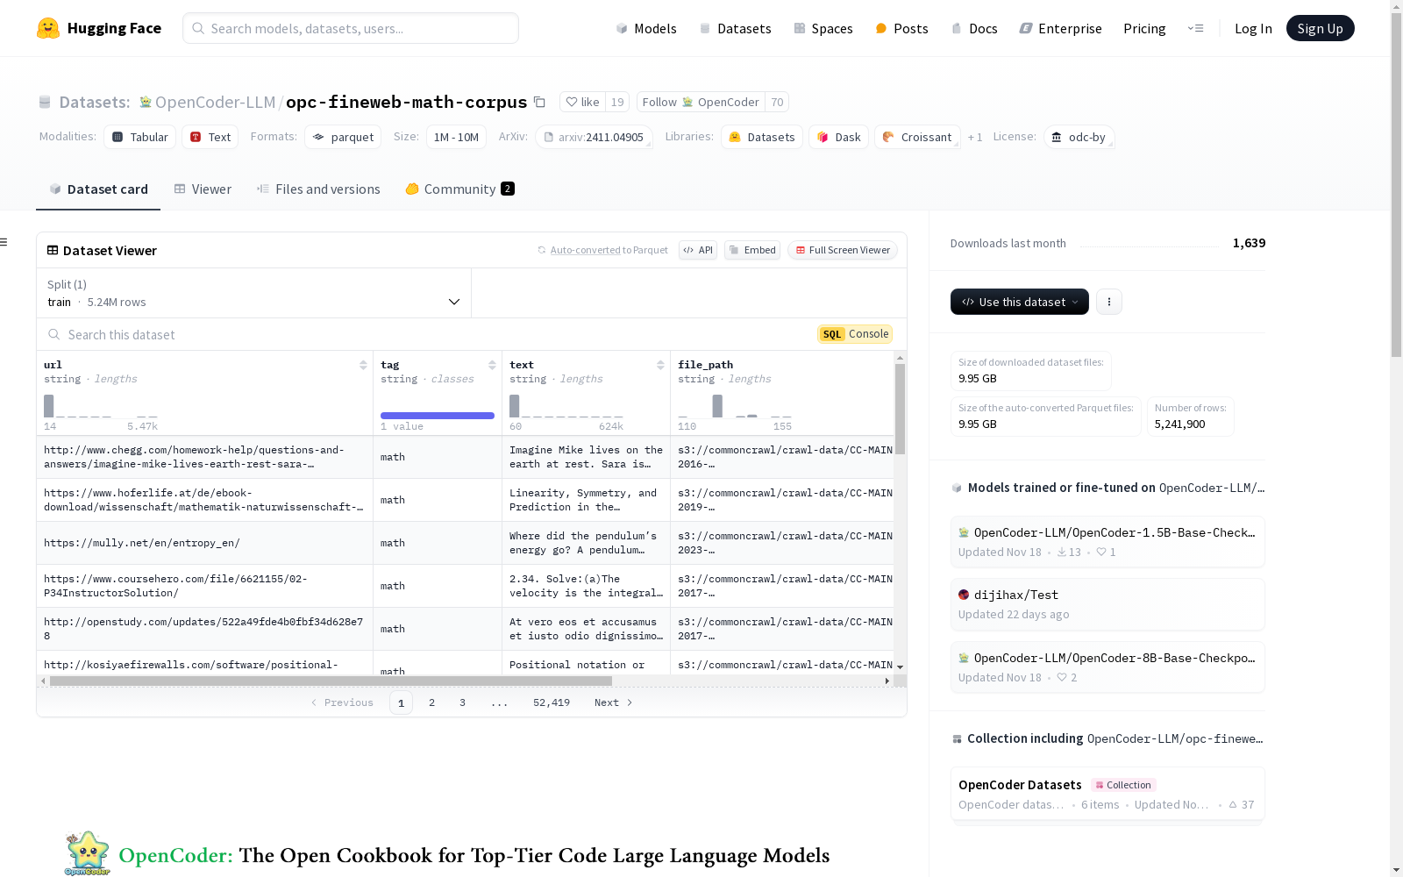This screenshot has width=1403, height=877.
Task: Open Enterprise in top navigation
Action: click(1060, 29)
